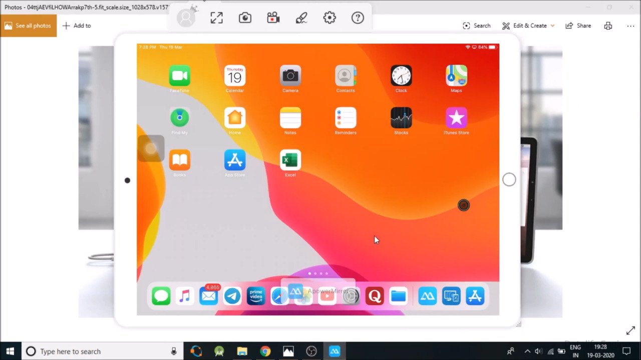
Task: Launch the Maps app
Action: (457, 76)
